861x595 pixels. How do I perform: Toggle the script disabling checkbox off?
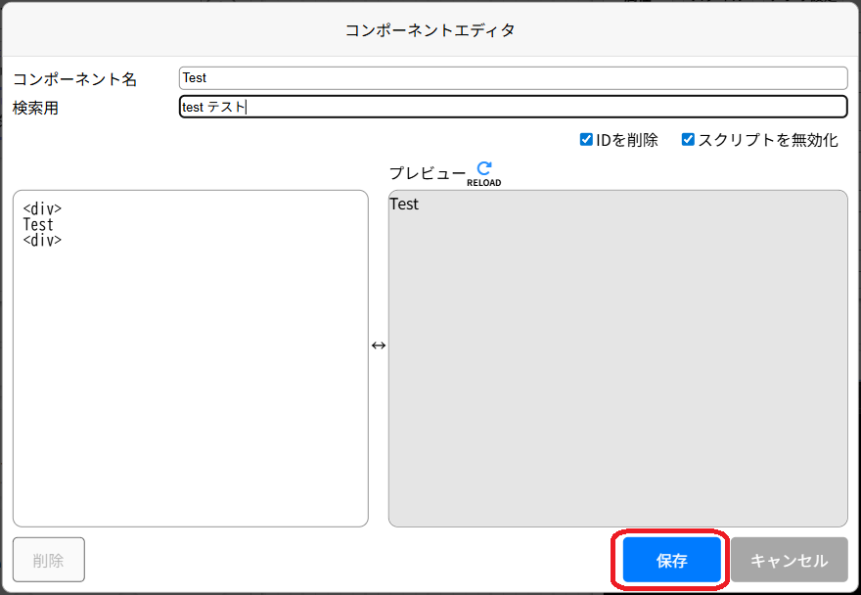688,140
